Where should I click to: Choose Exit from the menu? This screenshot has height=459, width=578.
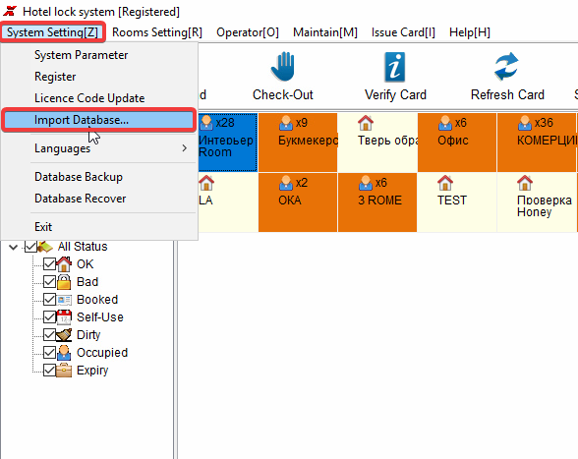coord(98,227)
